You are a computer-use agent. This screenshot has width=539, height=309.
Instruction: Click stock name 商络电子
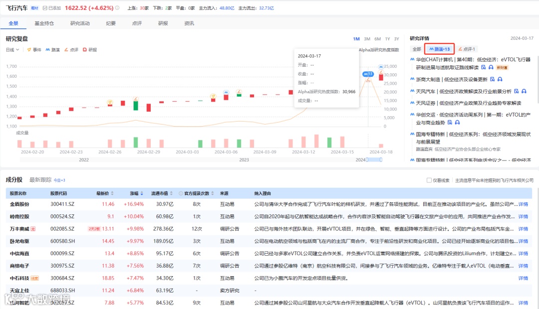[x=19, y=266]
